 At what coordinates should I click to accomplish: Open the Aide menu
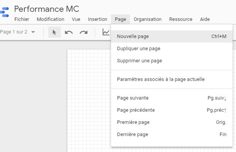coord(204,19)
